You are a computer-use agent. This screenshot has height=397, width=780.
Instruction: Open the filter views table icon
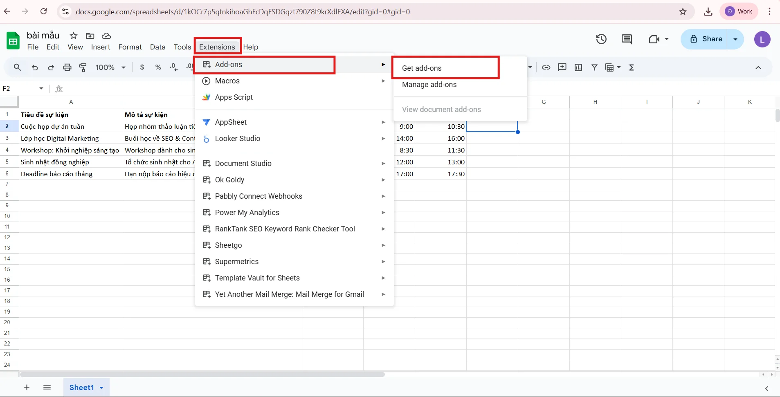[609, 67]
